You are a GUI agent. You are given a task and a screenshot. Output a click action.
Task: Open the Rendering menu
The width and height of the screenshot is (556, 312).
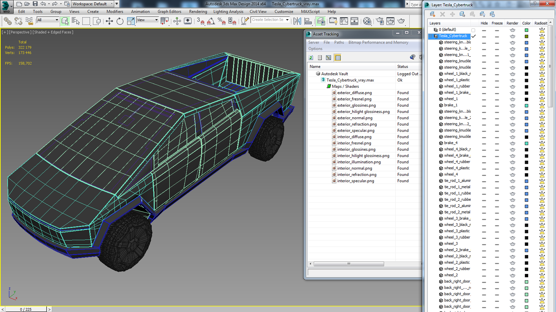(x=198, y=12)
